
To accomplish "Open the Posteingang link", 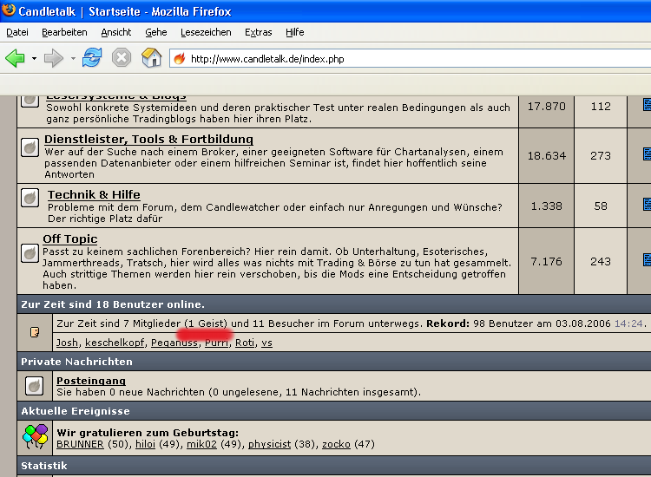I will 90,381.
